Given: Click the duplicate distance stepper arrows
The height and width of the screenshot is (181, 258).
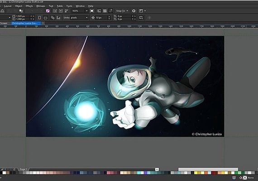Looking at the screenshot, I should point(134,18).
